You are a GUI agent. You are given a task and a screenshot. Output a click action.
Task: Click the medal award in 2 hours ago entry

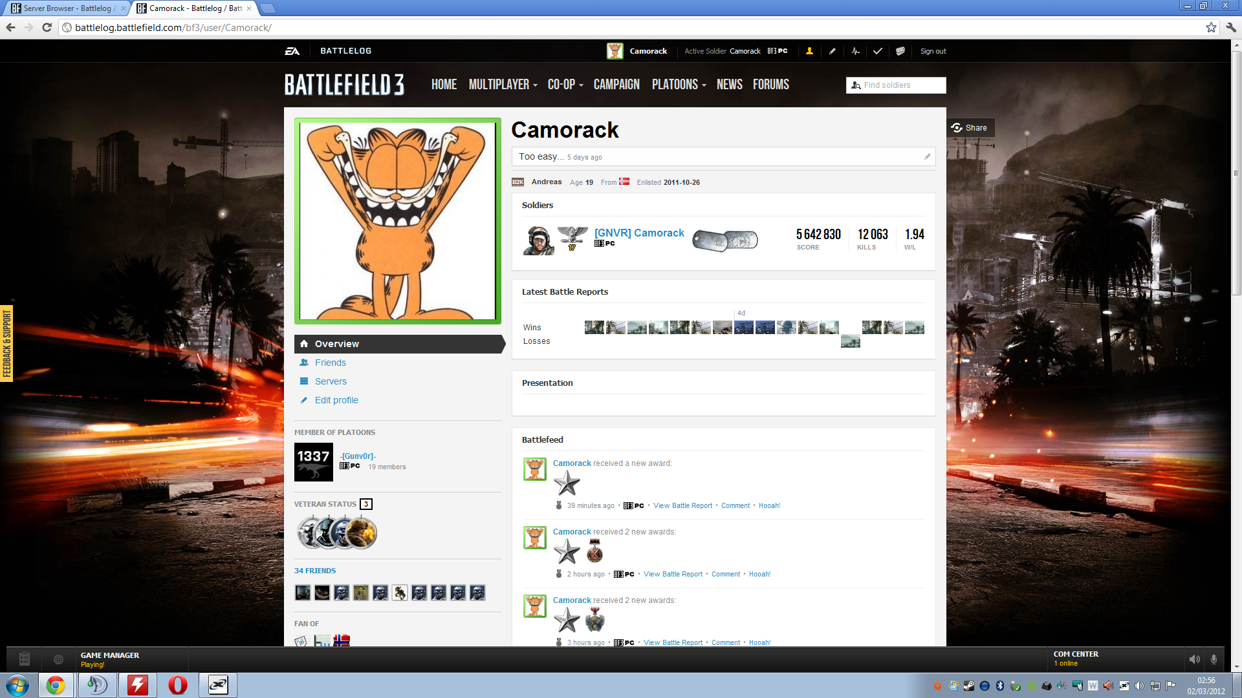[x=594, y=551]
